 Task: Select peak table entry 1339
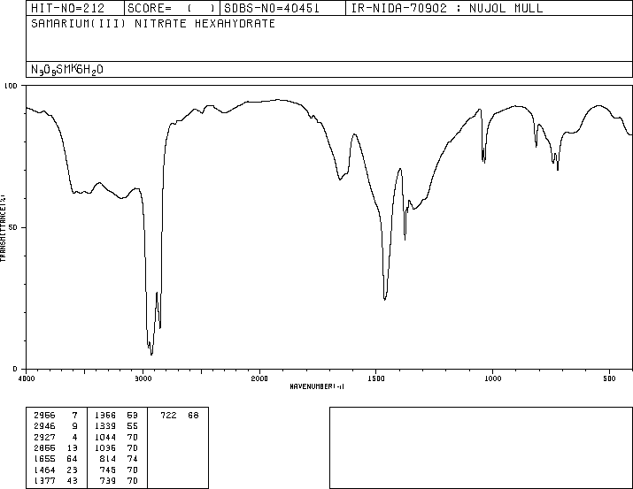(x=116, y=426)
